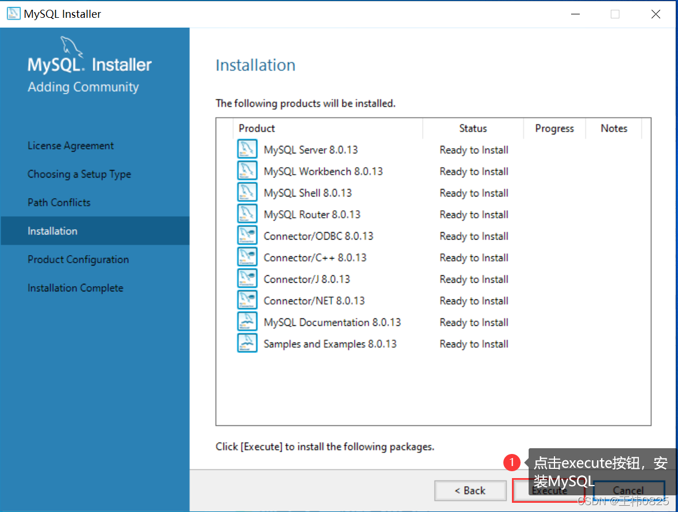Click Ready to Install status for MySQL Shell
The width and height of the screenshot is (678, 512).
pos(474,193)
